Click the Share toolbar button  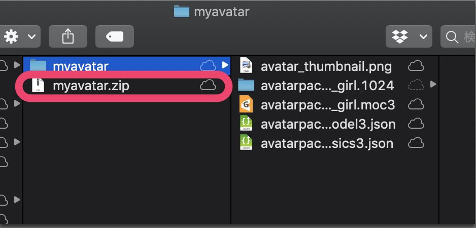67,36
